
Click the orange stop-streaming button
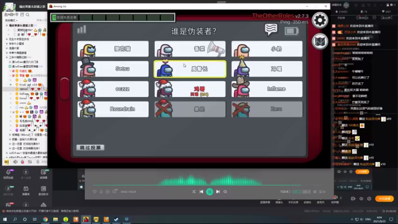click(x=385, y=199)
